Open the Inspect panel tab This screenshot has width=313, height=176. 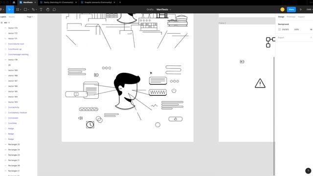[301, 17]
